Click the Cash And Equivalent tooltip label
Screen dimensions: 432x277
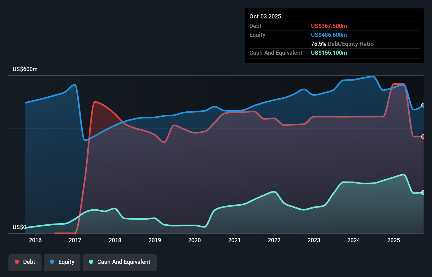coord(276,53)
